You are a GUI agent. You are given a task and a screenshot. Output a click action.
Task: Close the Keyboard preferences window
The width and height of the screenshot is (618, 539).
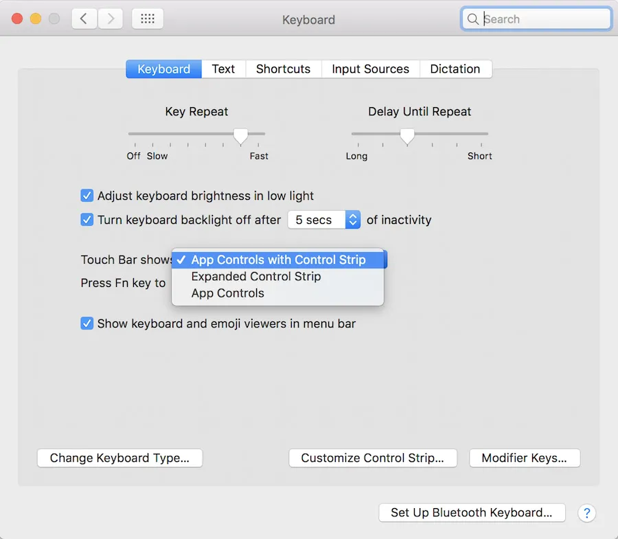coord(17,19)
